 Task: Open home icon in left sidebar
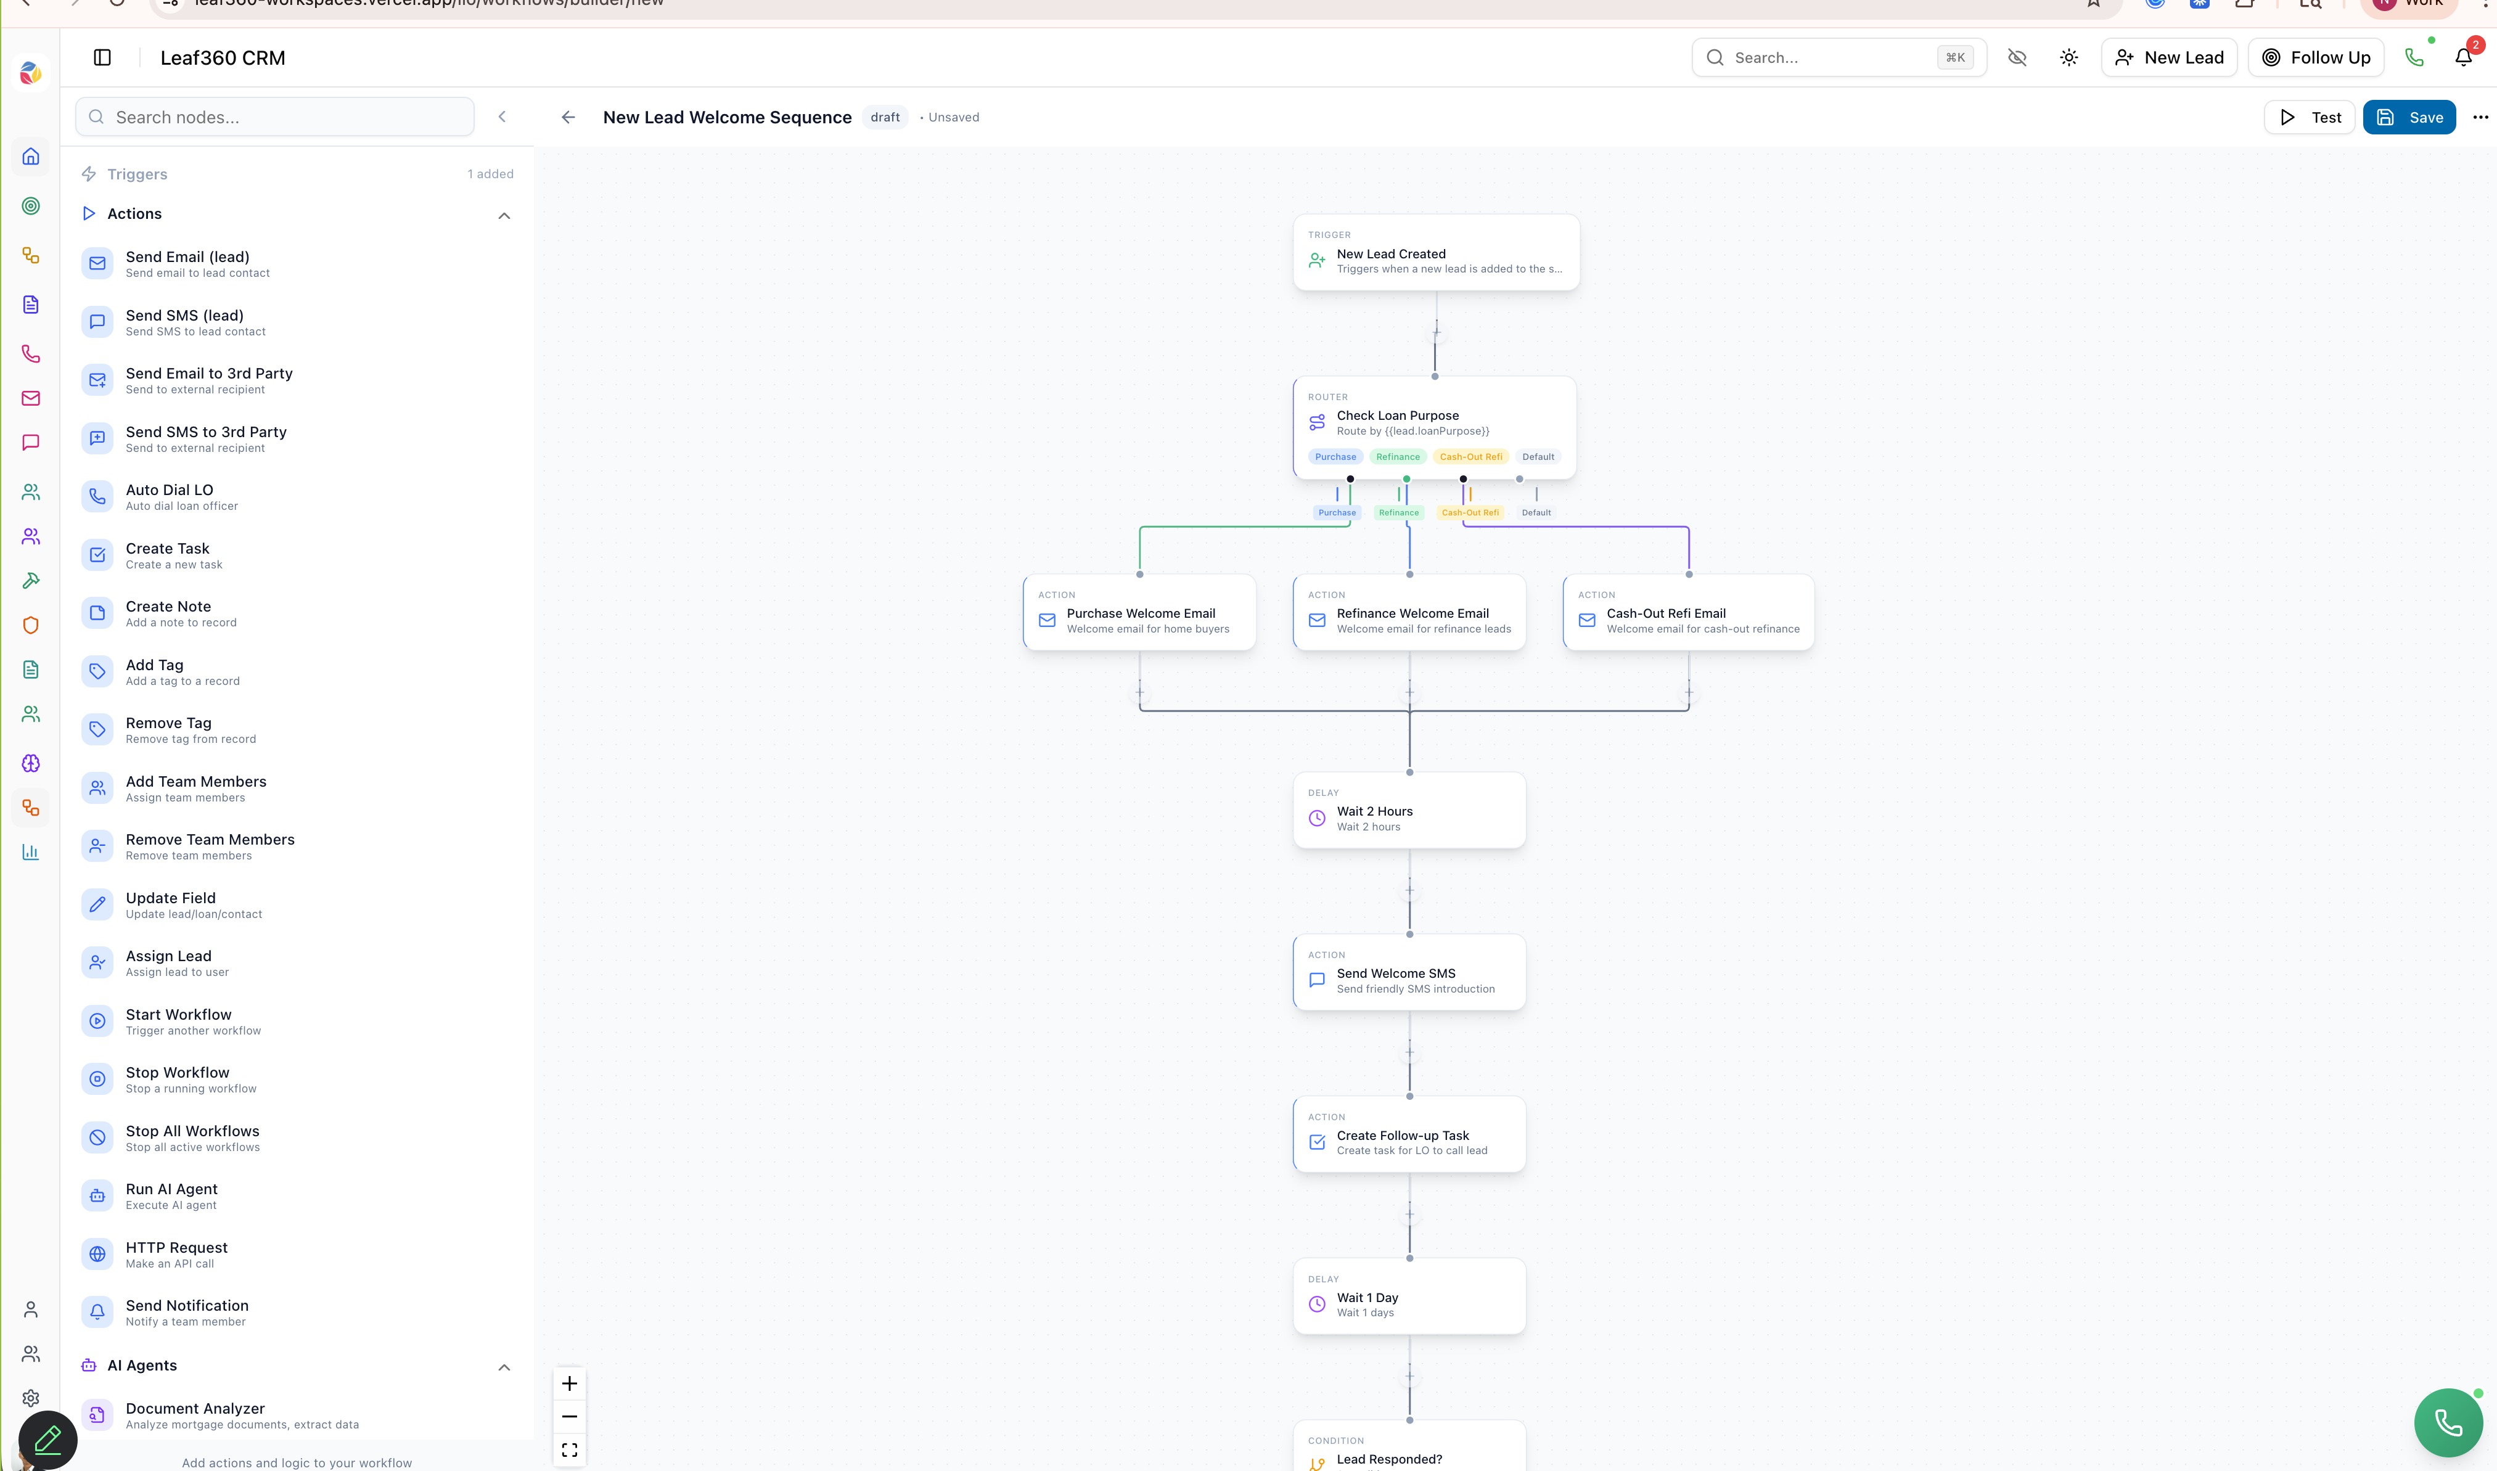tap(31, 157)
